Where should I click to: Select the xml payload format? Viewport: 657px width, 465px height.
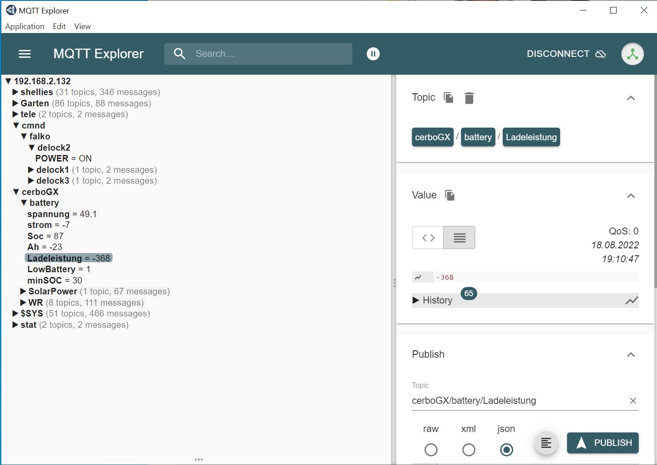click(x=468, y=450)
